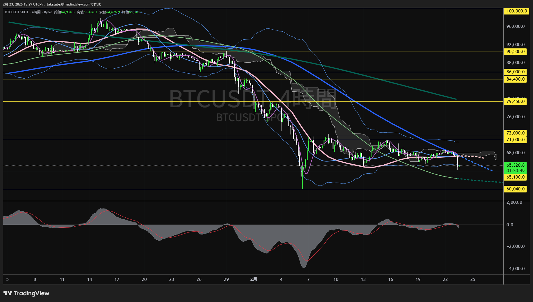The height and width of the screenshot is (302, 533).
Task: Click the 71,000.0 yellow price label
Action: point(515,140)
